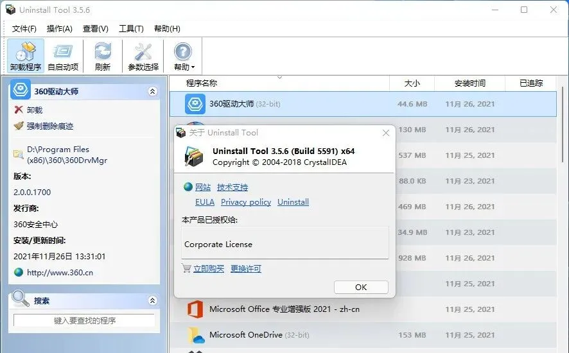The width and height of the screenshot is (569, 353).
Task: Select the 360驱动大师 row in program list
Action: pyautogui.click(x=363, y=104)
